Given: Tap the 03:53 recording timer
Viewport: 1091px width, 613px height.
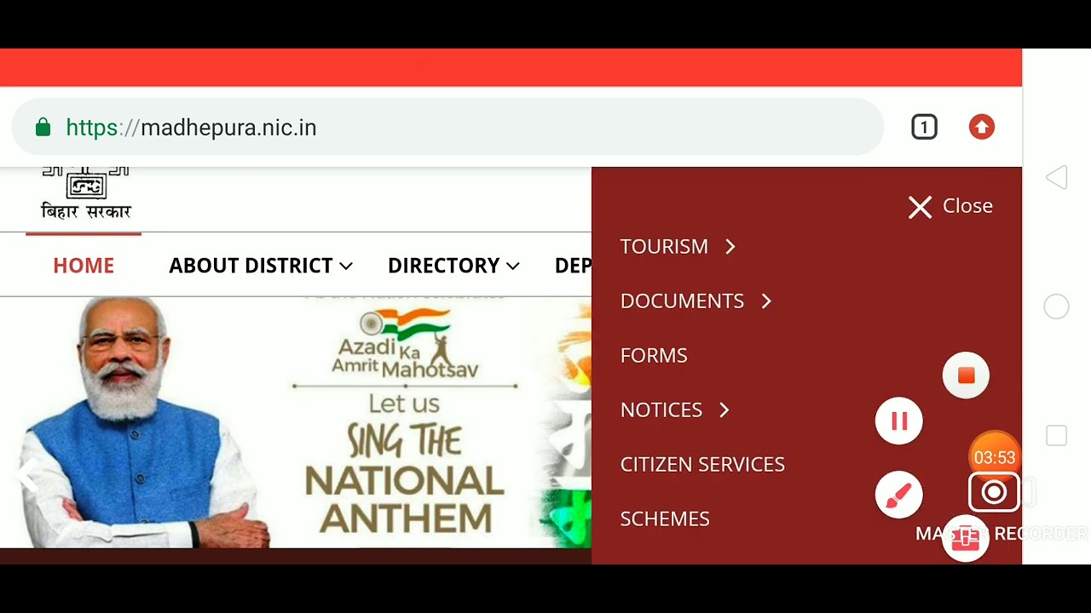Looking at the screenshot, I should [995, 457].
